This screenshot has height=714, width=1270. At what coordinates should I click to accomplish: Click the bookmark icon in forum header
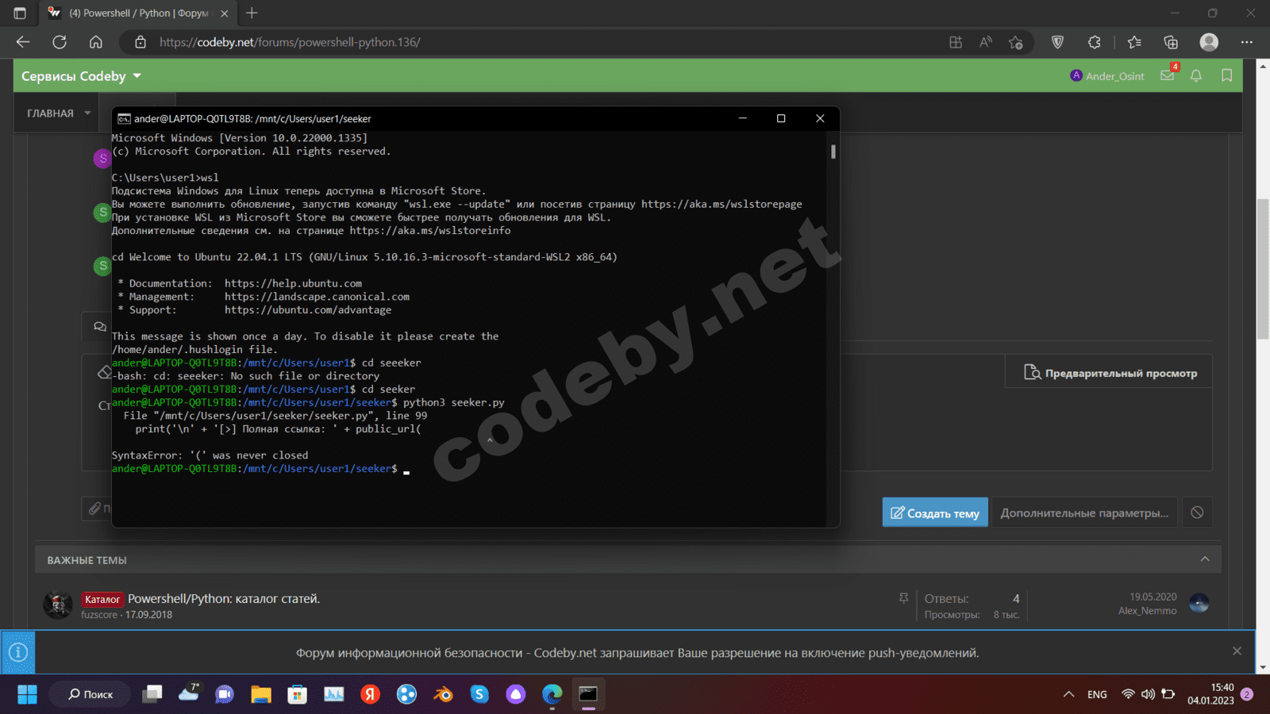coord(1226,76)
